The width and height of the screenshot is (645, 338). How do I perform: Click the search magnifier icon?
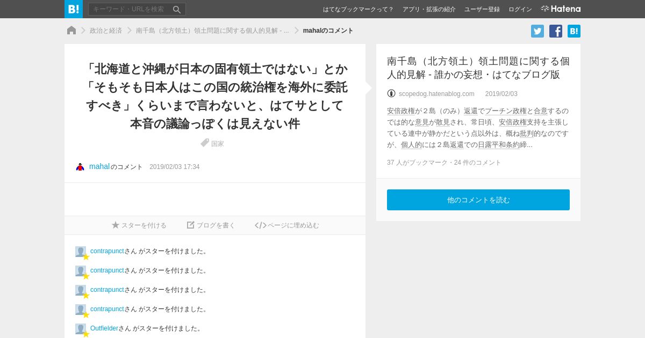(x=177, y=9)
